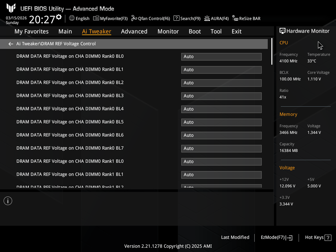Click the BCLK value 100.00 MHz

click(290, 79)
